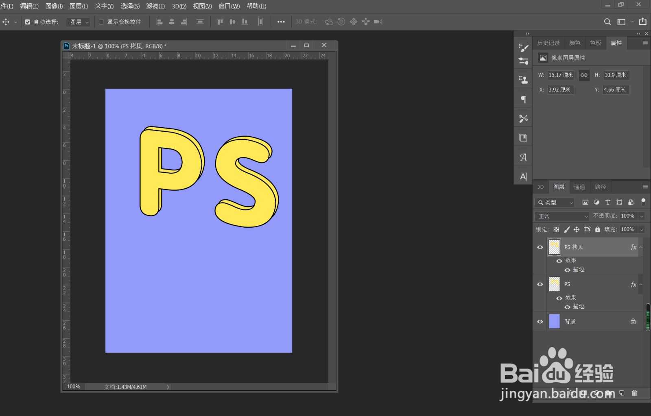Click the lock all padlock icon

pyautogui.click(x=597, y=229)
